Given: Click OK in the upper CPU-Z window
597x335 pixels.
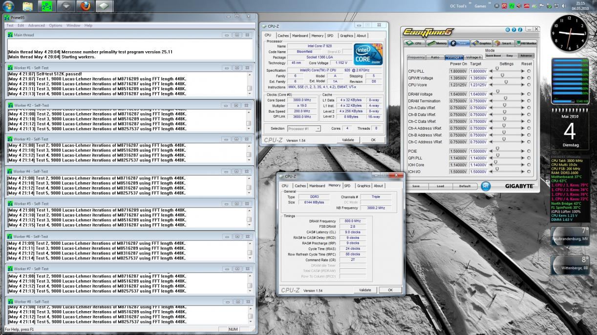Looking at the screenshot, I should pyautogui.click(x=373, y=140).
